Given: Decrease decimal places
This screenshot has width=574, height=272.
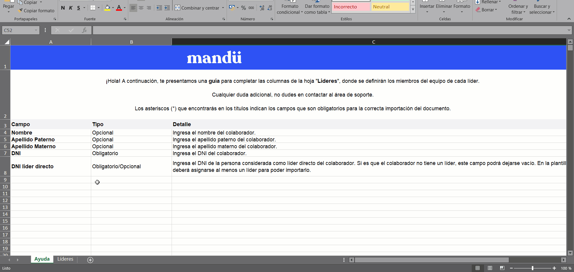Looking at the screenshot, I should 270,8.
